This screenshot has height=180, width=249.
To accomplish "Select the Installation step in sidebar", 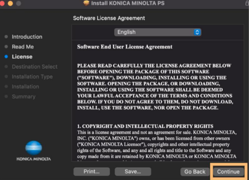I will pos(25,87).
